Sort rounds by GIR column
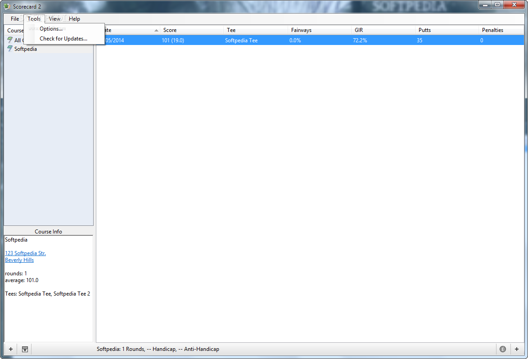Viewport: 528px width, 359px height. coord(383,30)
